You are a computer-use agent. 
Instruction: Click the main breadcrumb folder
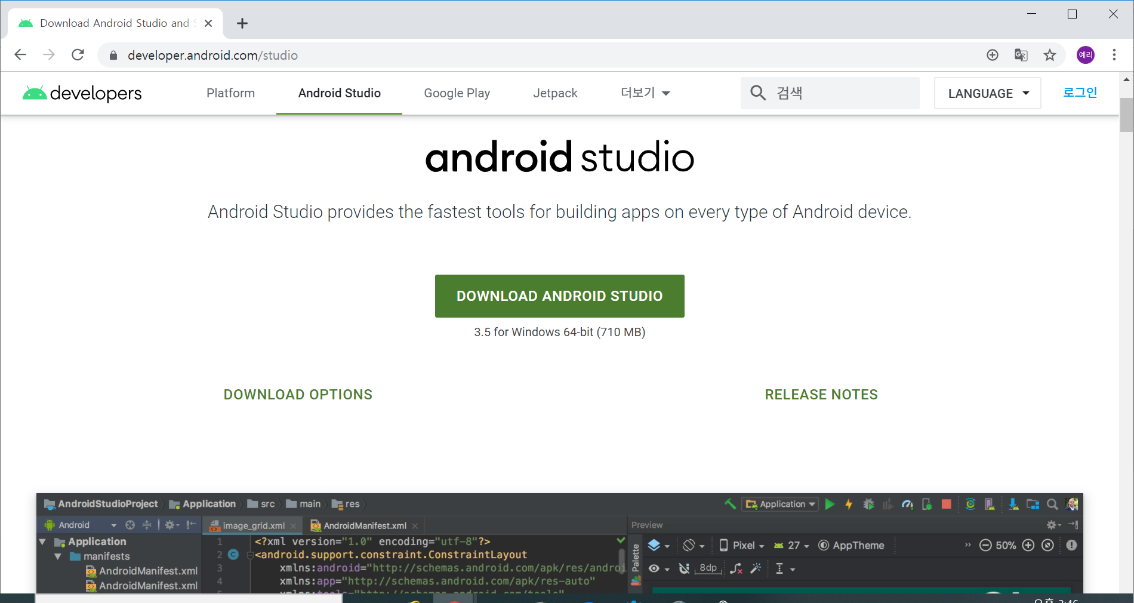click(304, 504)
